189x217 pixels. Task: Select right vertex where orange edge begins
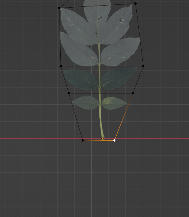click(x=133, y=93)
